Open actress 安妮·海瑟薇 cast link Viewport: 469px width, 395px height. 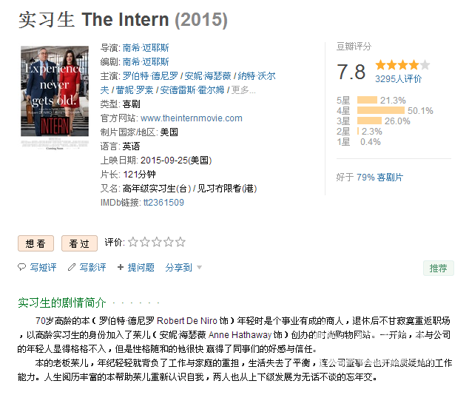(208, 76)
